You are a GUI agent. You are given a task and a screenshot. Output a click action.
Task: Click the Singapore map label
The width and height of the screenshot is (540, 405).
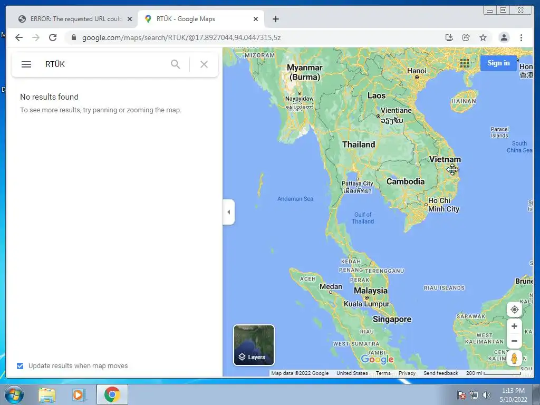[x=392, y=319]
